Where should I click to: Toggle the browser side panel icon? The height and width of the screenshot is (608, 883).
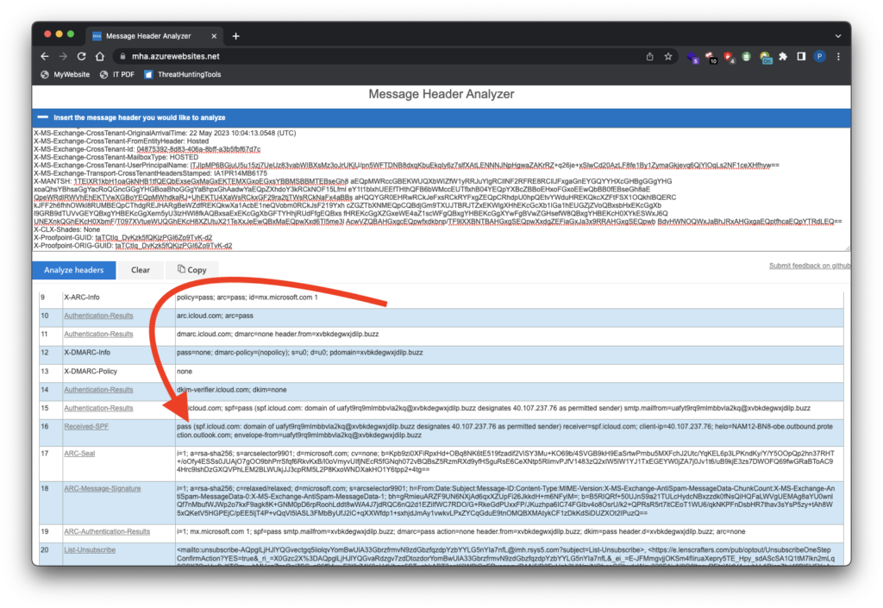click(801, 56)
